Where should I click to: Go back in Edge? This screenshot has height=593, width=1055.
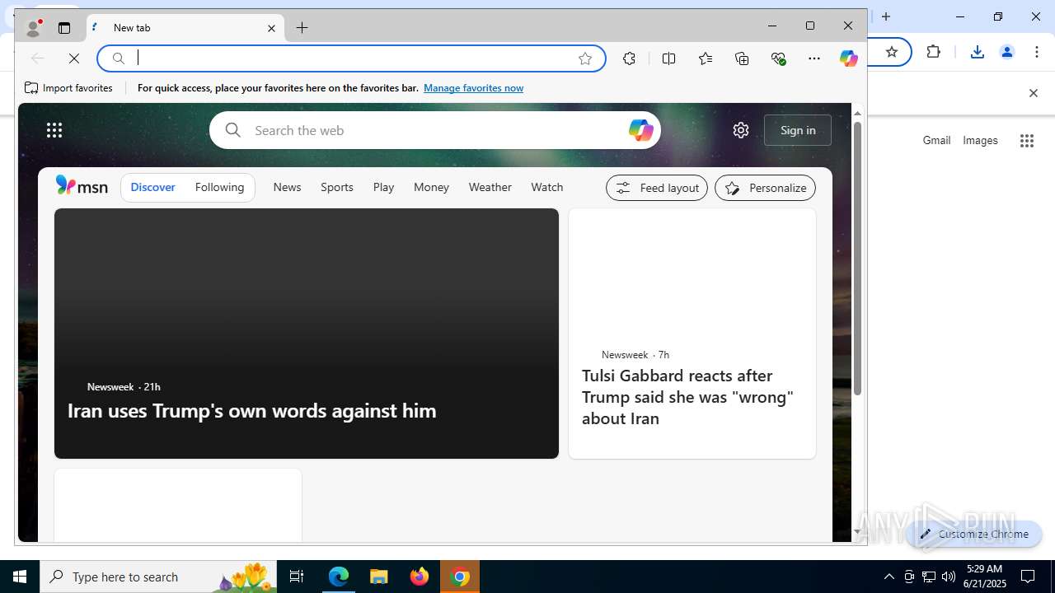click(x=37, y=58)
